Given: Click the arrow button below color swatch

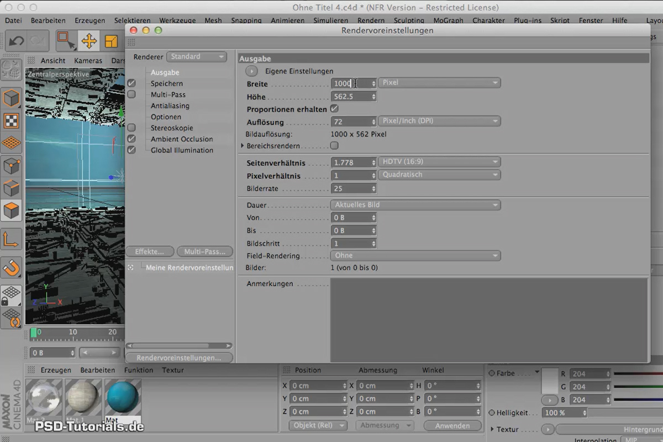Looking at the screenshot, I should (x=549, y=399).
